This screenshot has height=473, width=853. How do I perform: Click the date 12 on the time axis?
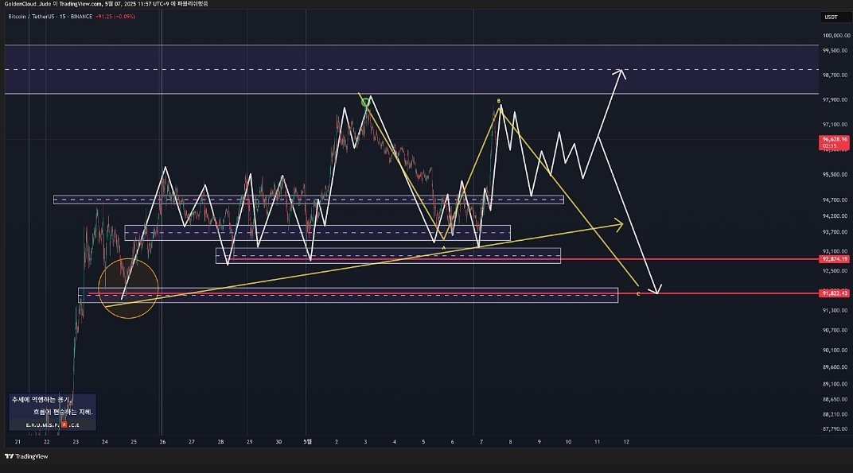pyautogui.click(x=626, y=442)
